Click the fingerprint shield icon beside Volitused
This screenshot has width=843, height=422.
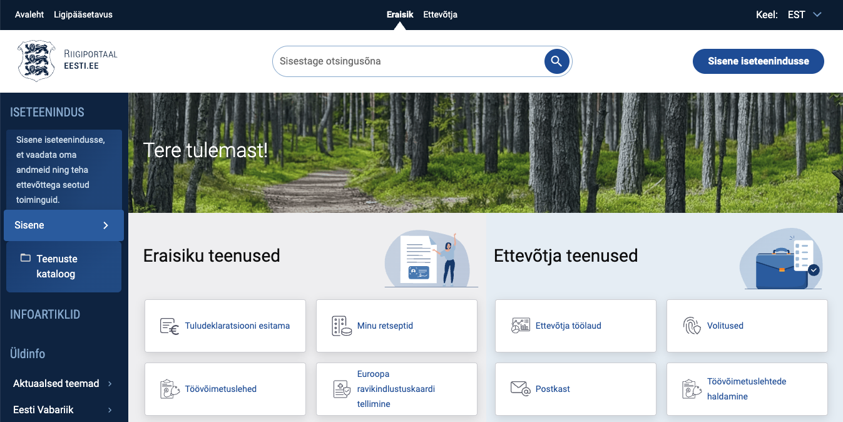tap(690, 326)
